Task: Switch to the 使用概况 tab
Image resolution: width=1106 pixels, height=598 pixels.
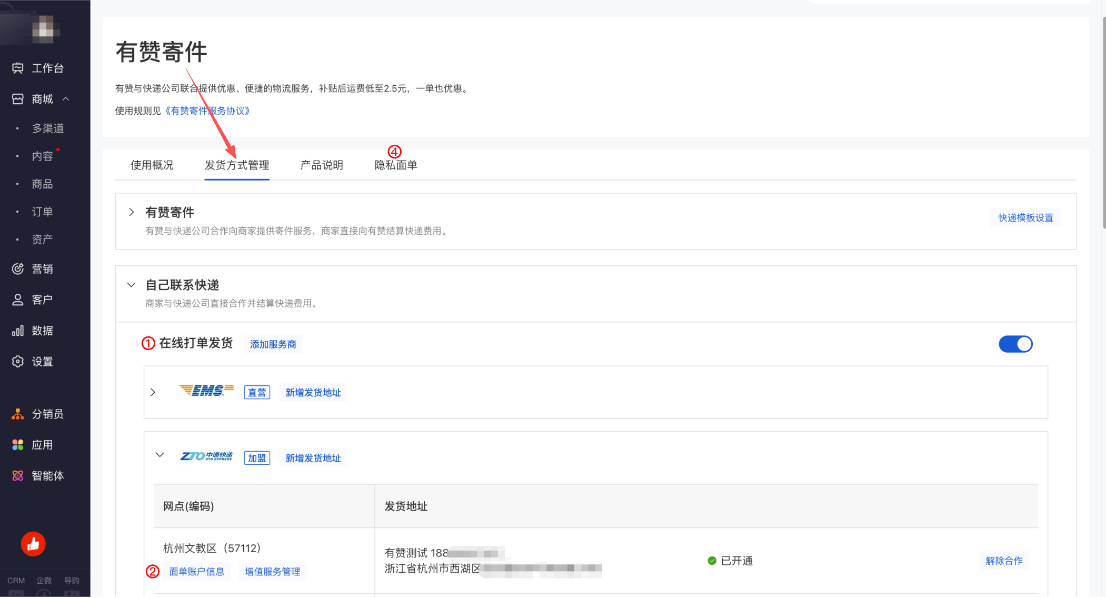Action: click(x=152, y=165)
